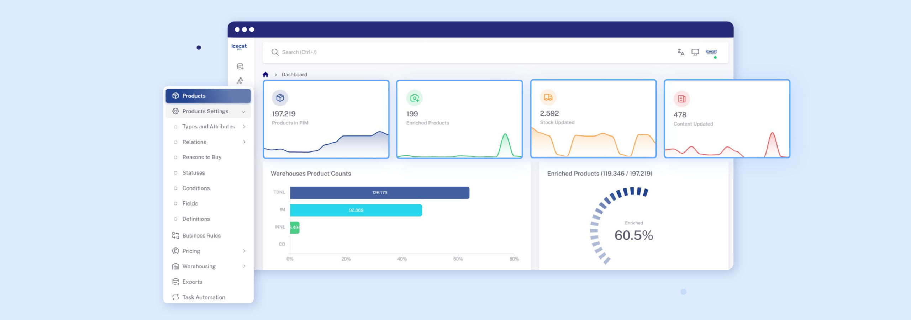Click the document icon on Content Updated card
Viewport: 911px width, 320px height.
click(681, 99)
